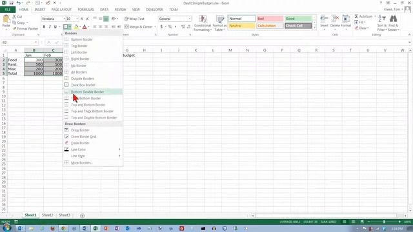
Task: Open Format as Table gallery
Action: [219, 23]
